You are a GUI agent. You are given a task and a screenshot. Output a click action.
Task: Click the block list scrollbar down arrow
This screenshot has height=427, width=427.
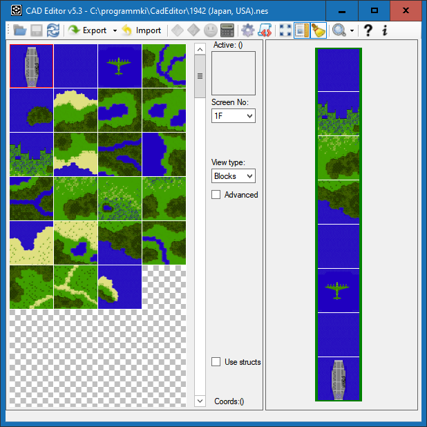click(x=200, y=401)
